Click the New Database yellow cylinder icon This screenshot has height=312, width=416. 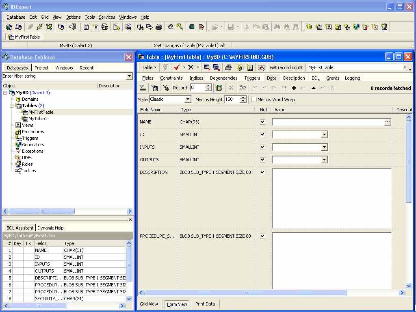(x=309, y=27)
